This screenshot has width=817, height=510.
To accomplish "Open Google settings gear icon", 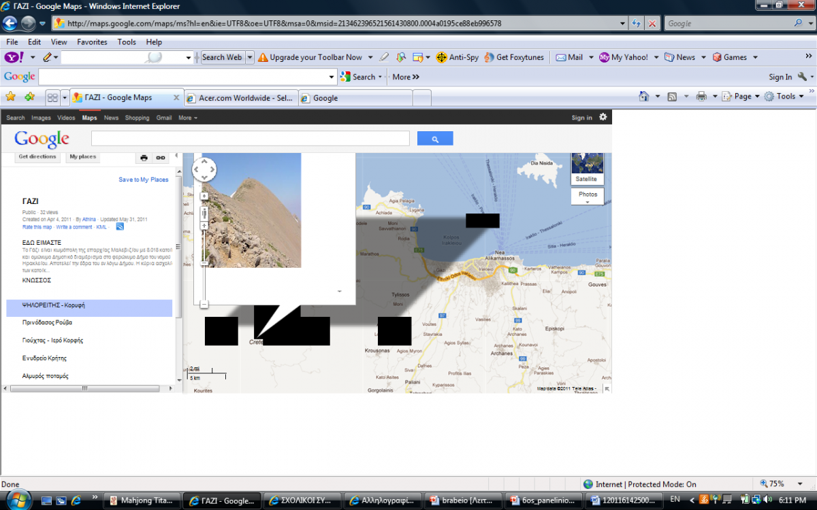I will [x=603, y=117].
